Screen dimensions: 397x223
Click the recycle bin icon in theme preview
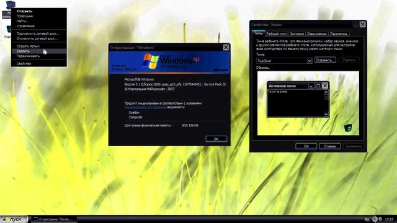(x=349, y=128)
